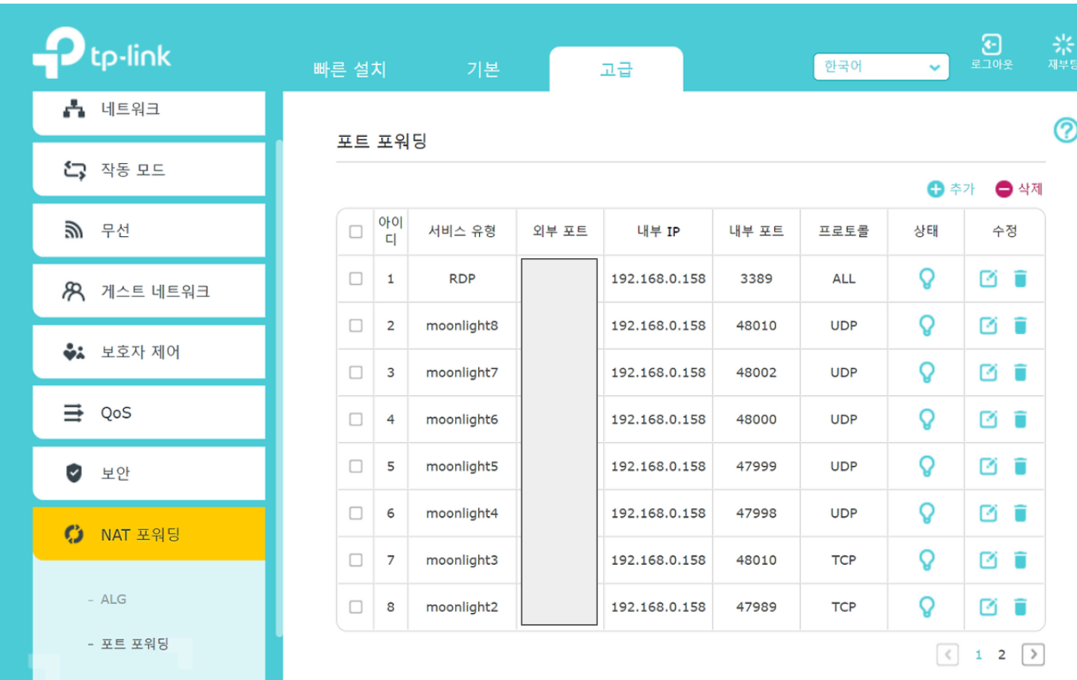
Task: Click the 삭제 delete button
Action: 1019,189
